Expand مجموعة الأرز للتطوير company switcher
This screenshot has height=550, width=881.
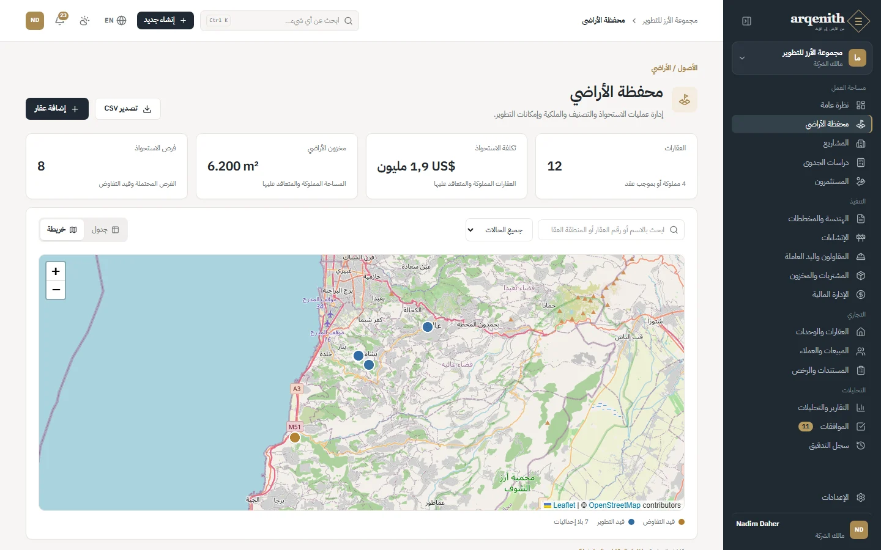pyautogui.click(x=802, y=58)
